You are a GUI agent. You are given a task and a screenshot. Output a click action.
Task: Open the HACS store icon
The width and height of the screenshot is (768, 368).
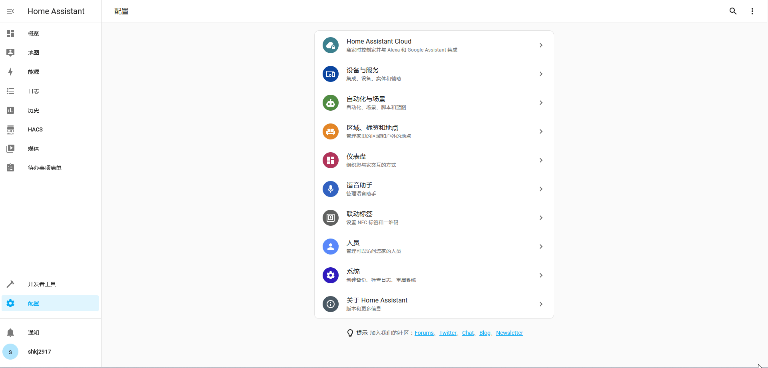coord(10,129)
